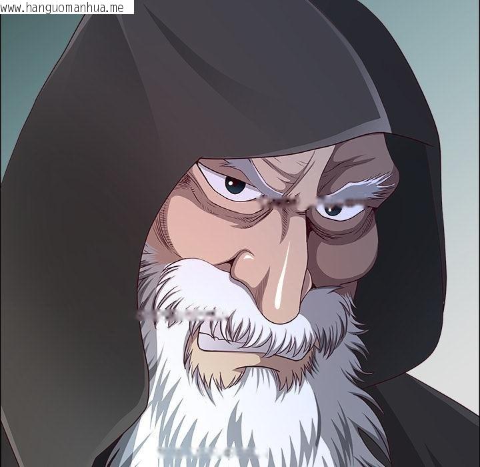This screenshot has width=480, height=467.
Task: Click the blurred text on the left beard
Action: (x=181, y=314)
